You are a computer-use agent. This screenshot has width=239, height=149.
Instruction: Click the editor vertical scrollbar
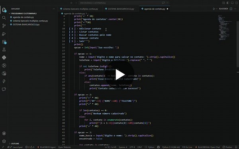point(238,44)
